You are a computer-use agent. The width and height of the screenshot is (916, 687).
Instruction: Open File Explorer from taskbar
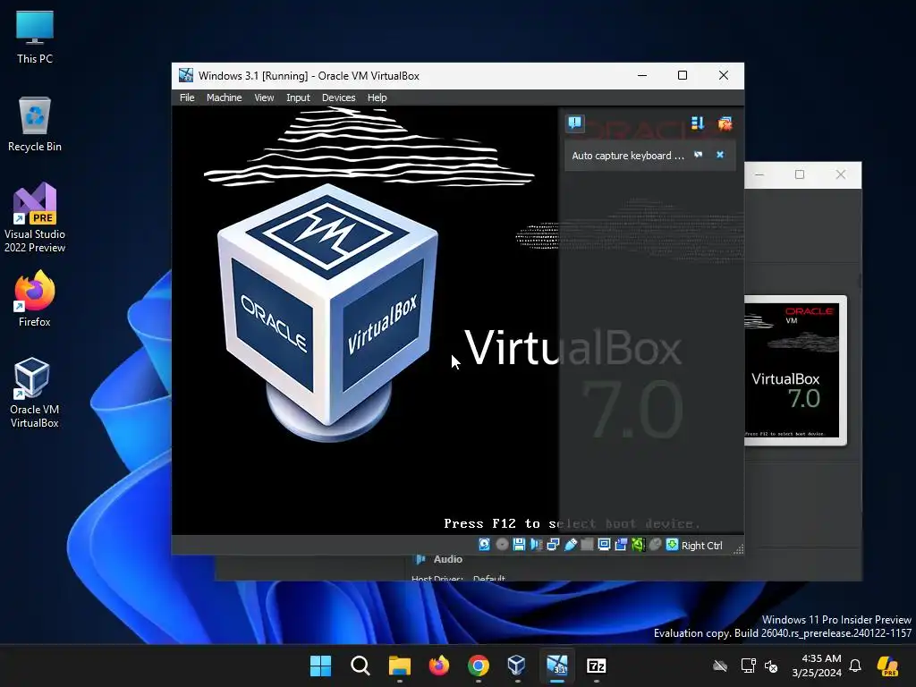[400, 666]
